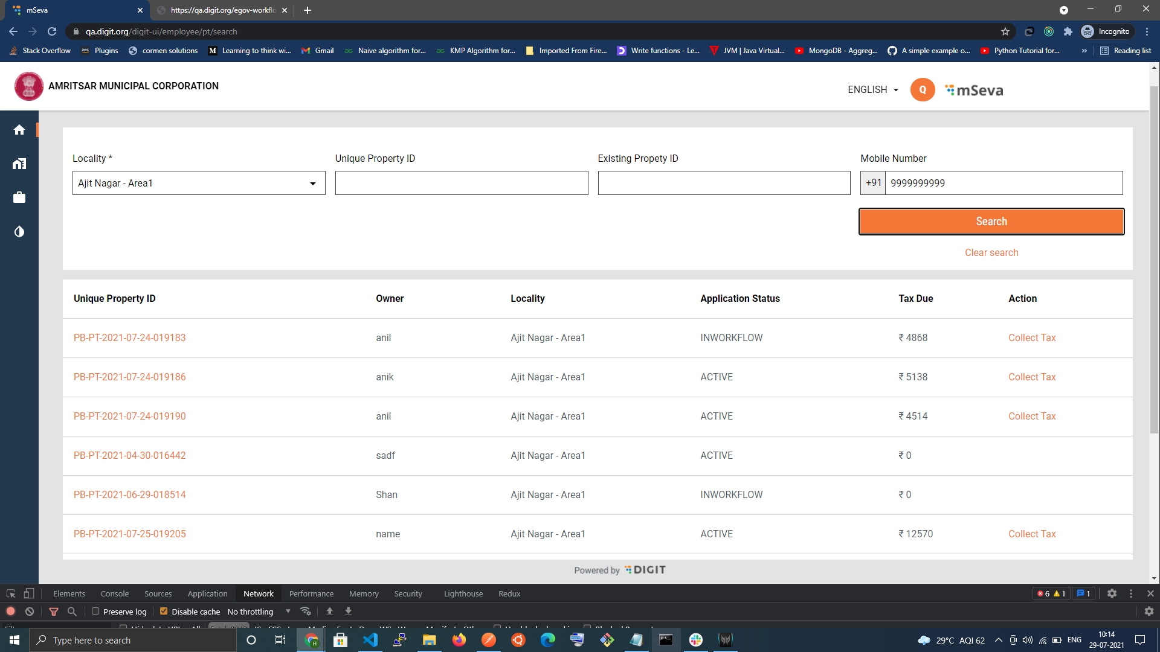Open the Locality dropdown
1160x652 pixels.
point(199,183)
